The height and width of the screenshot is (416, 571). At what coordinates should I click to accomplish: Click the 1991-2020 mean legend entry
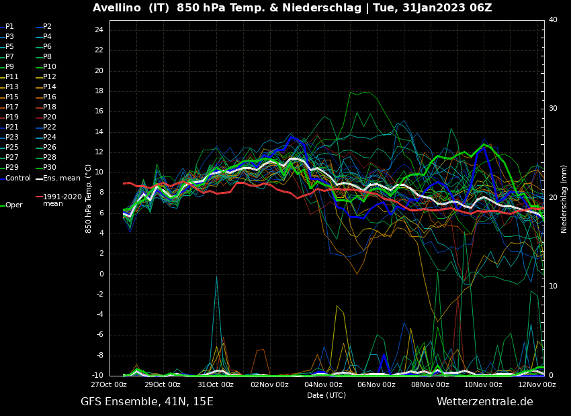[62, 200]
